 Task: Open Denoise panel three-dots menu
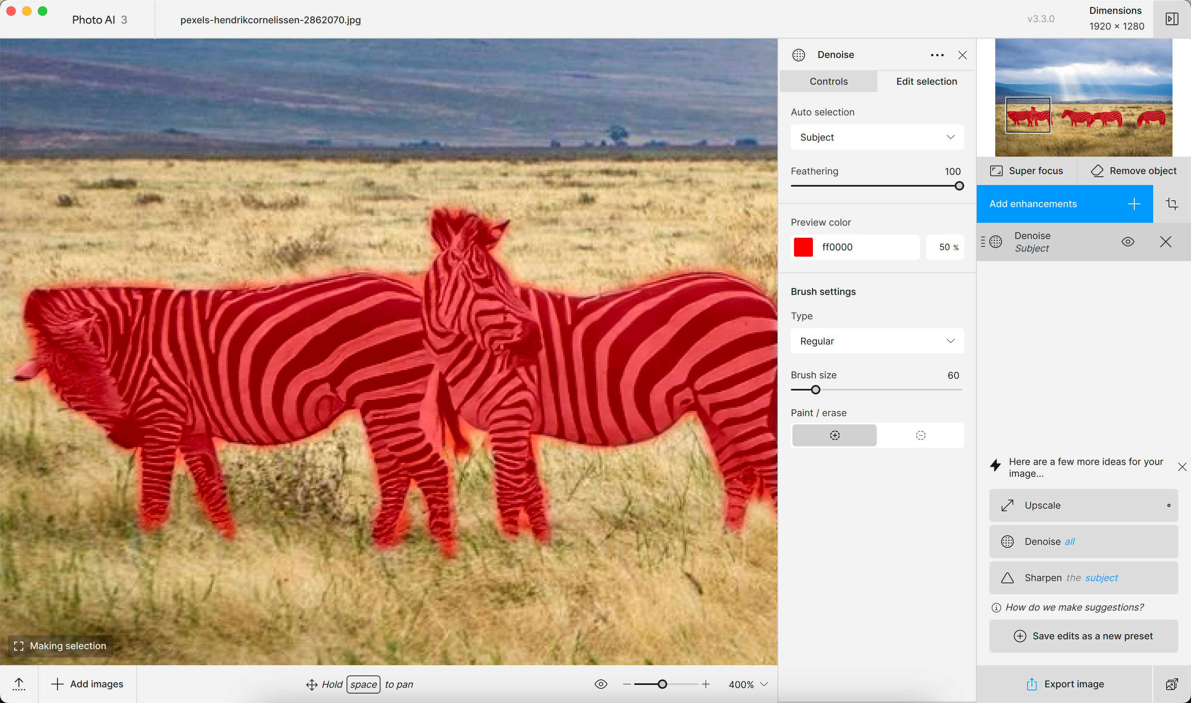pos(937,55)
